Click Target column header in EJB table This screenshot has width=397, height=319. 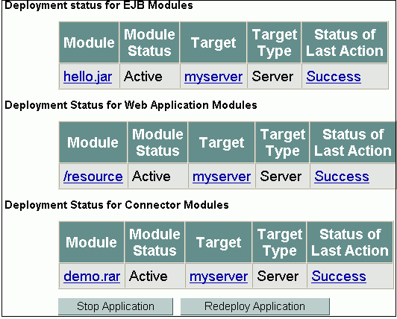tap(213, 42)
